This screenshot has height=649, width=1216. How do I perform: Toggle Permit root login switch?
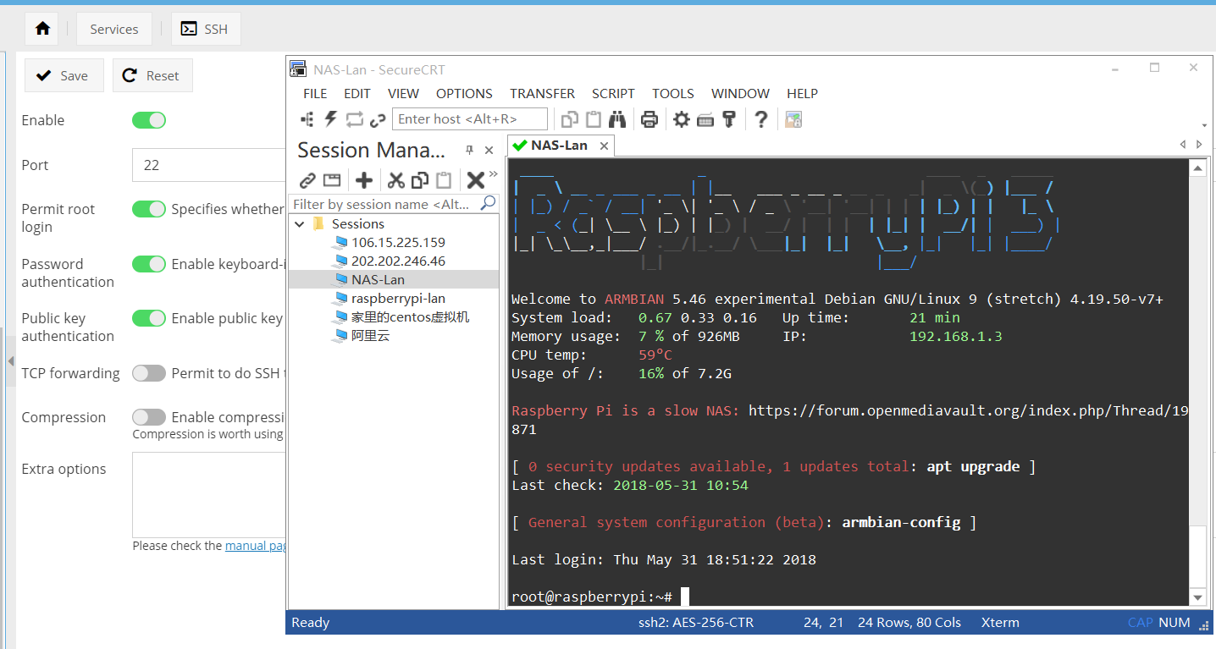coord(149,209)
